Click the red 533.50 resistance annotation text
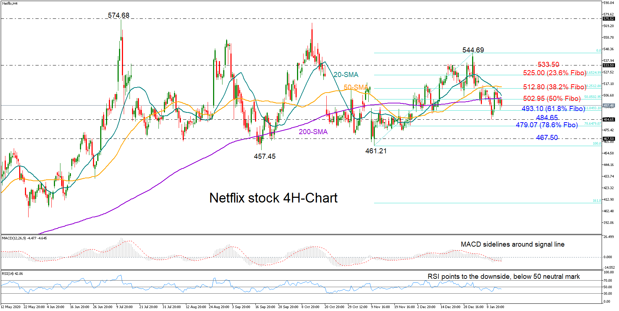Image resolution: width=619 pixels, height=311 pixels. [548, 64]
